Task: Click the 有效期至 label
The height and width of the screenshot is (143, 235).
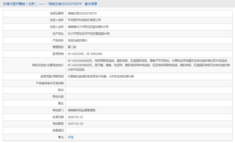Action: [58, 124]
